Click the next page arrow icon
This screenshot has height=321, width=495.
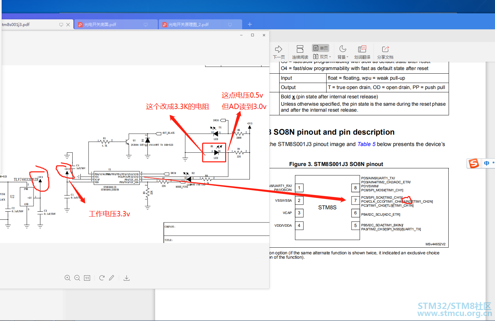tap(279, 49)
